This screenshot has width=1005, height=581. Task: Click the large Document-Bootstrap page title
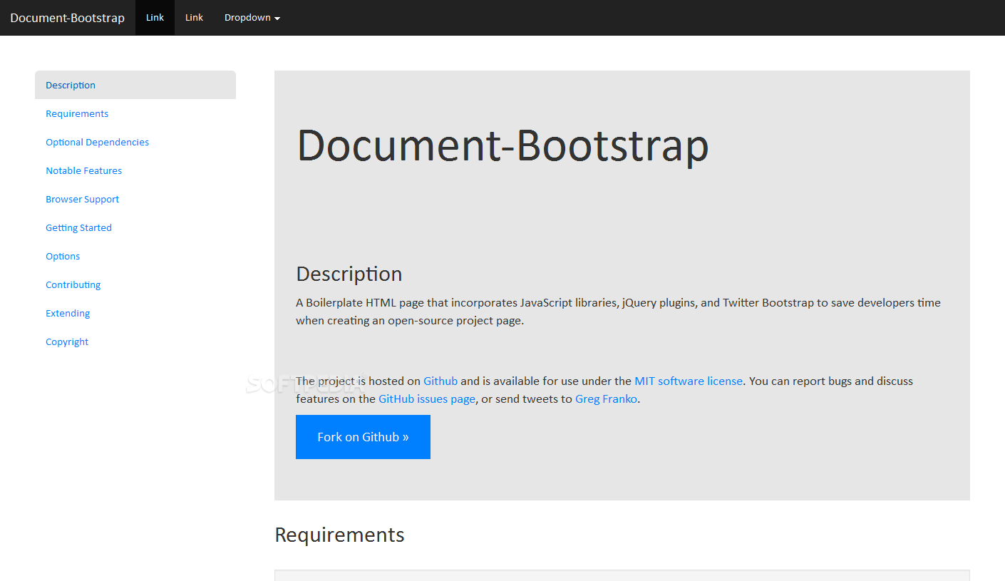pyautogui.click(x=502, y=145)
